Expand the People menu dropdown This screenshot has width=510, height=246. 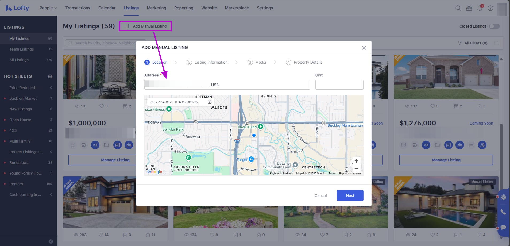(x=48, y=8)
